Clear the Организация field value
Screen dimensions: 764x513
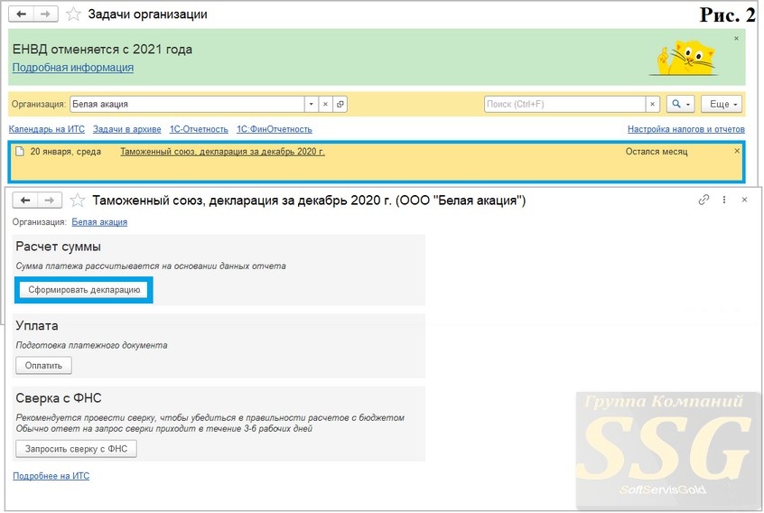(x=325, y=104)
